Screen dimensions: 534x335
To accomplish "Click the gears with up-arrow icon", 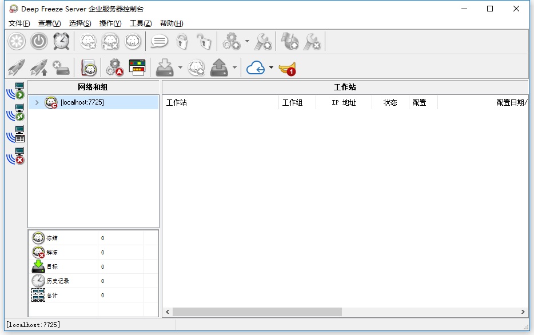I will 231,41.
